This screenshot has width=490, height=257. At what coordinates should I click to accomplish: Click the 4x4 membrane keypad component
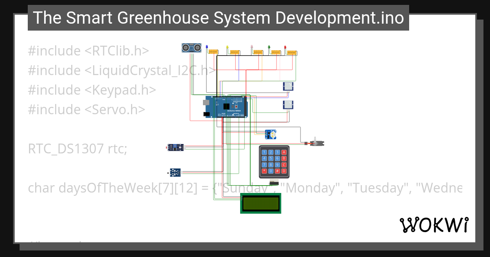pos(274,162)
